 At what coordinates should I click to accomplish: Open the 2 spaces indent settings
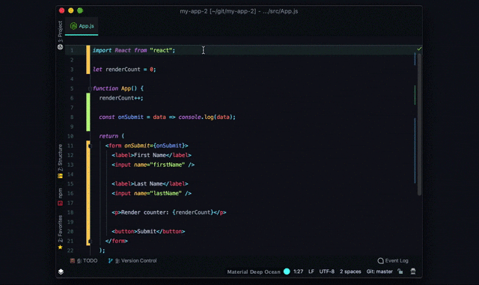pyautogui.click(x=350, y=272)
